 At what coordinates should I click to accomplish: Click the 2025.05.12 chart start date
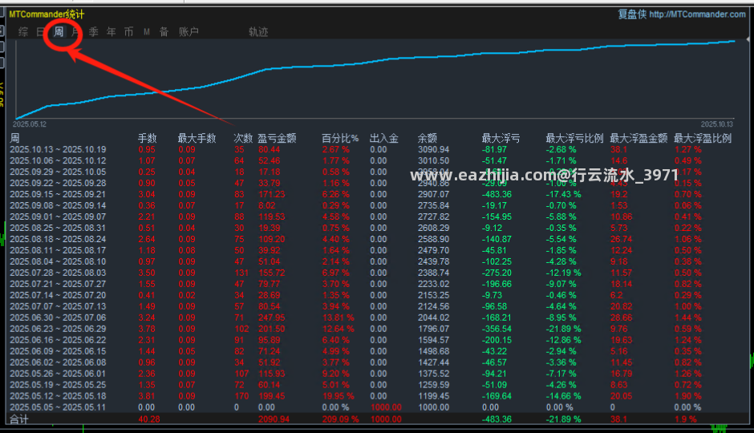point(30,124)
